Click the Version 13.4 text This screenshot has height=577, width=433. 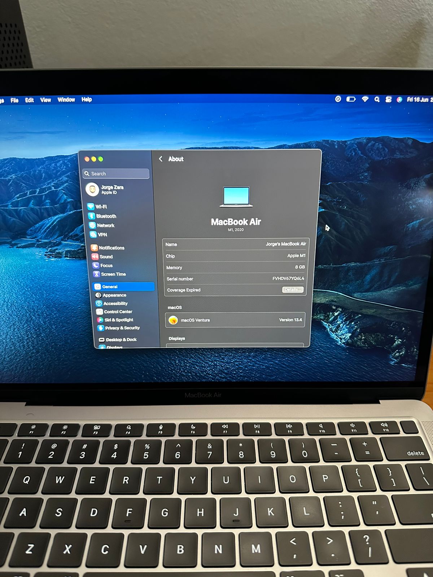(x=290, y=320)
